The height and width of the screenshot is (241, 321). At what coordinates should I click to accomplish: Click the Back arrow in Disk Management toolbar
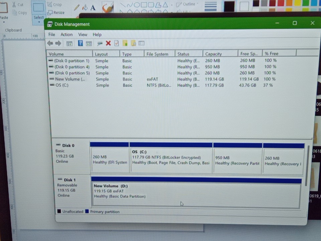coord(50,43)
